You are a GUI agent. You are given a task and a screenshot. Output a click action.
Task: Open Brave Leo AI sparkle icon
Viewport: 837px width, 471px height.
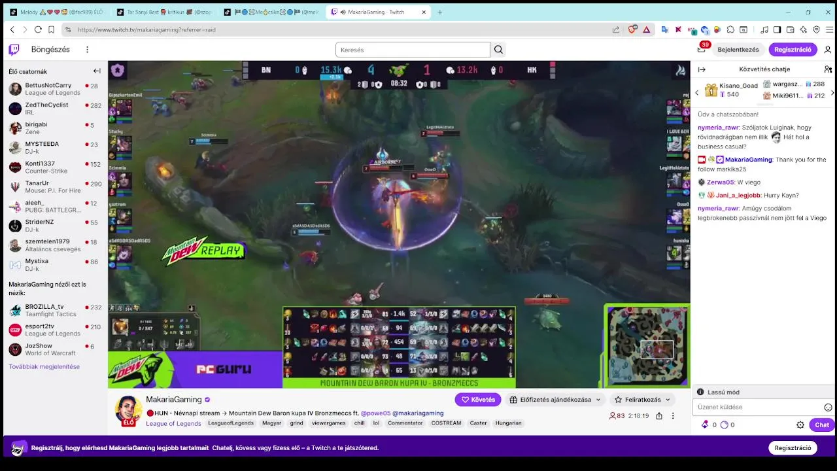coord(804,29)
